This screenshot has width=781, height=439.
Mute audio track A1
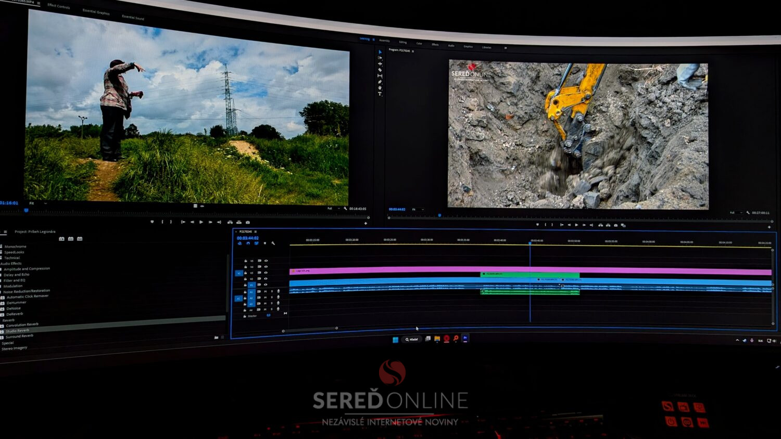click(x=265, y=292)
